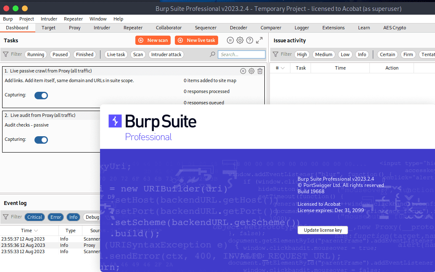Select the 23:55:36 12 Aug 2023 event row
The image size is (435, 272).
point(50,245)
